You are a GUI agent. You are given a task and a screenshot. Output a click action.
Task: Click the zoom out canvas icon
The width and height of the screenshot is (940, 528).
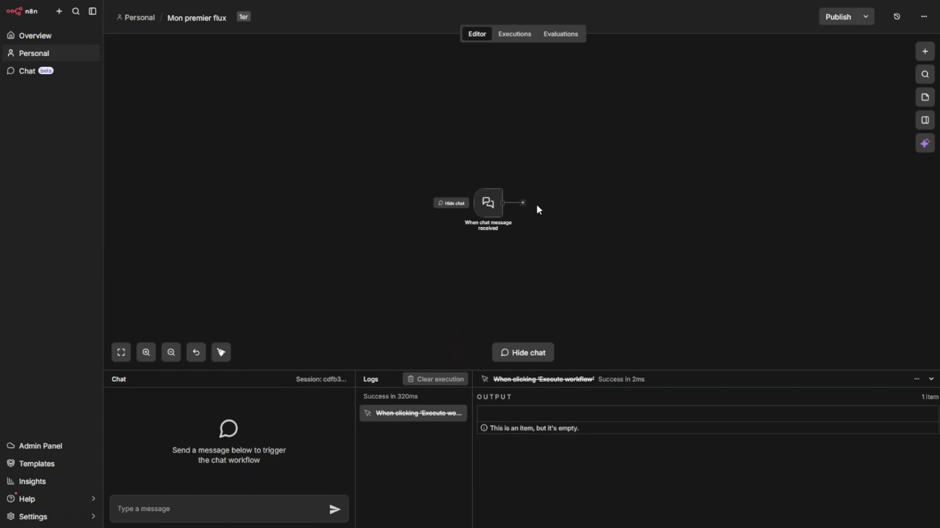coord(171,352)
